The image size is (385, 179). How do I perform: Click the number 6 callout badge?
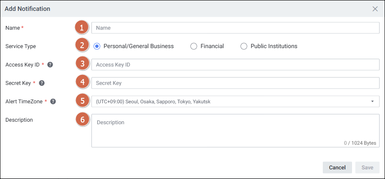82,120
